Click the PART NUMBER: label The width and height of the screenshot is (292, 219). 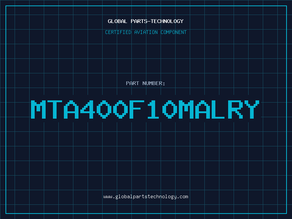tap(146, 83)
